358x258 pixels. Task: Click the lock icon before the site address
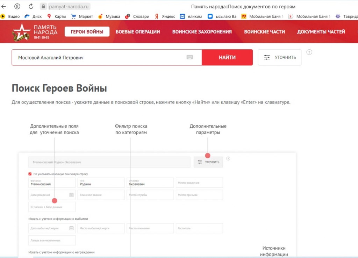click(43, 6)
